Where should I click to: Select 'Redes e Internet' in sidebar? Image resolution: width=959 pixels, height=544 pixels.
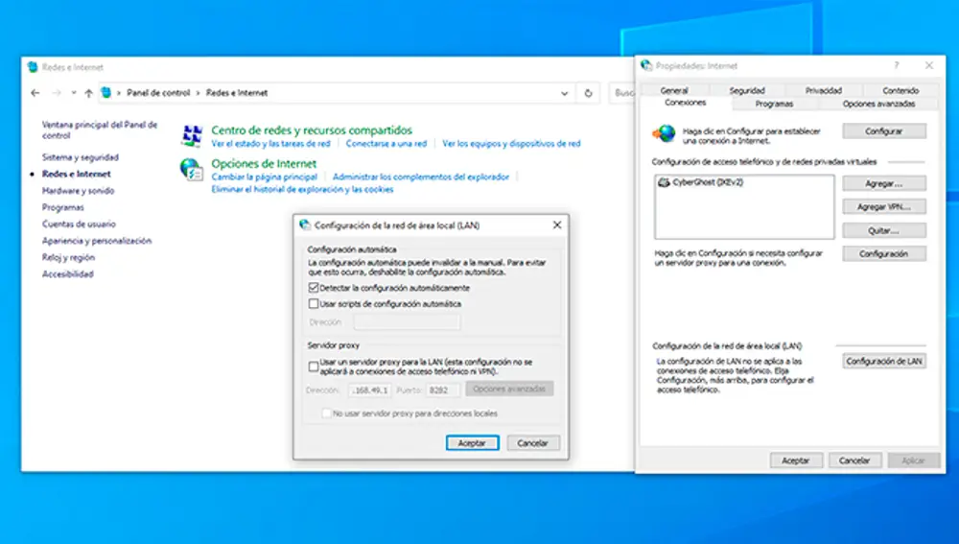tap(77, 174)
